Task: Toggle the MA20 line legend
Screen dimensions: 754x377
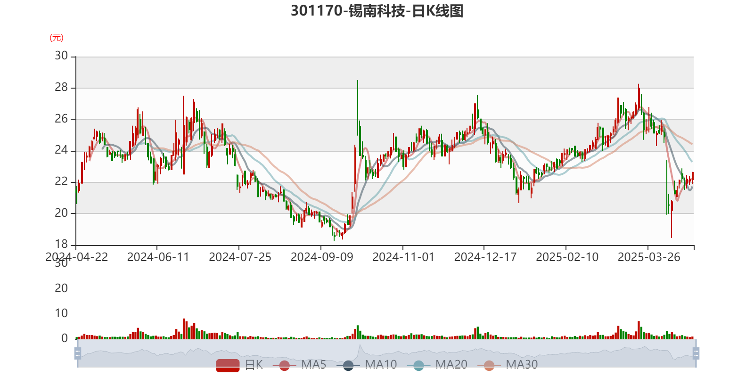Action: tap(437, 365)
